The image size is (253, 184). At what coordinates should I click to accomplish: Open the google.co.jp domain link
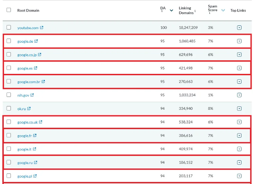[x=27, y=55]
